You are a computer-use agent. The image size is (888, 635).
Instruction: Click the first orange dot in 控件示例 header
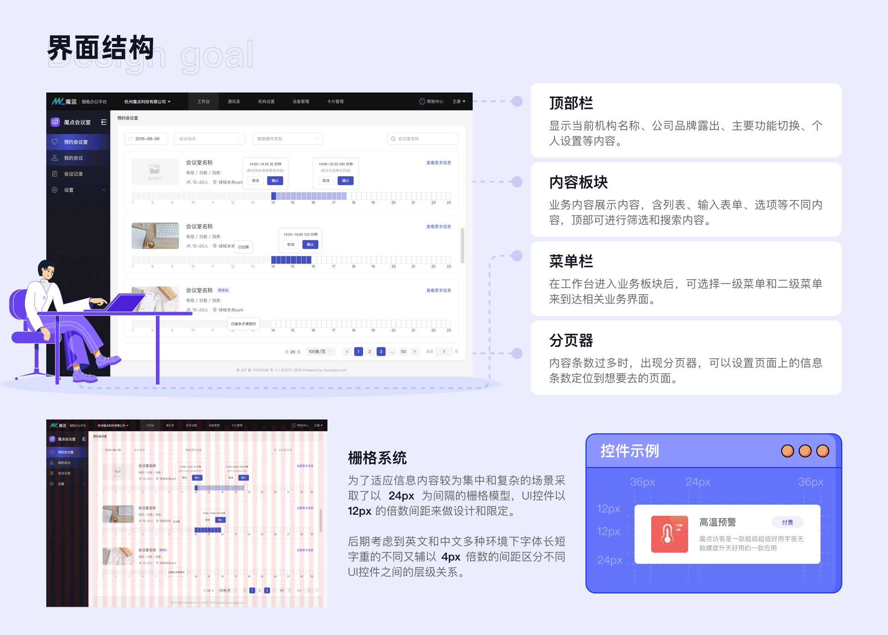pyautogui.click(x=788, y=451)
